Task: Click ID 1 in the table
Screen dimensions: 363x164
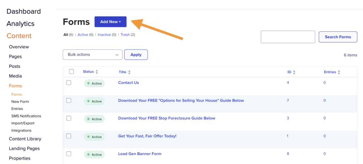Action: 288,136
